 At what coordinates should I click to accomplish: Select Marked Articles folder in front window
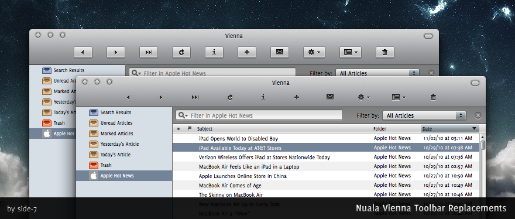124,134
